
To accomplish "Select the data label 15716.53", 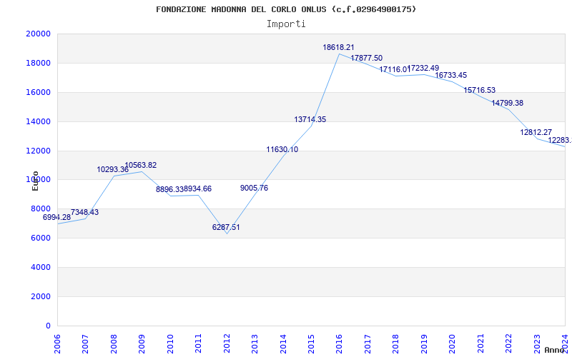I will [x=479, y=91].
